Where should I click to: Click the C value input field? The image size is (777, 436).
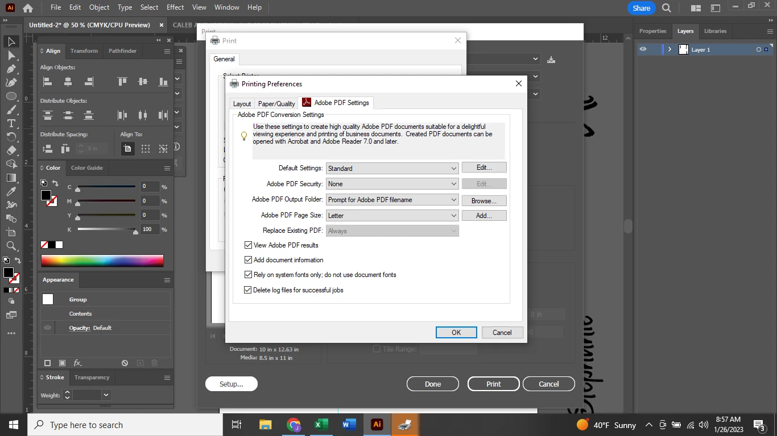click(150, 186)
